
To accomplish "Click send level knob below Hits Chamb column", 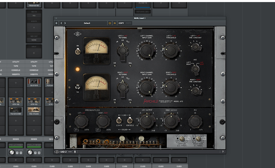I will click(x=30, y=152).
